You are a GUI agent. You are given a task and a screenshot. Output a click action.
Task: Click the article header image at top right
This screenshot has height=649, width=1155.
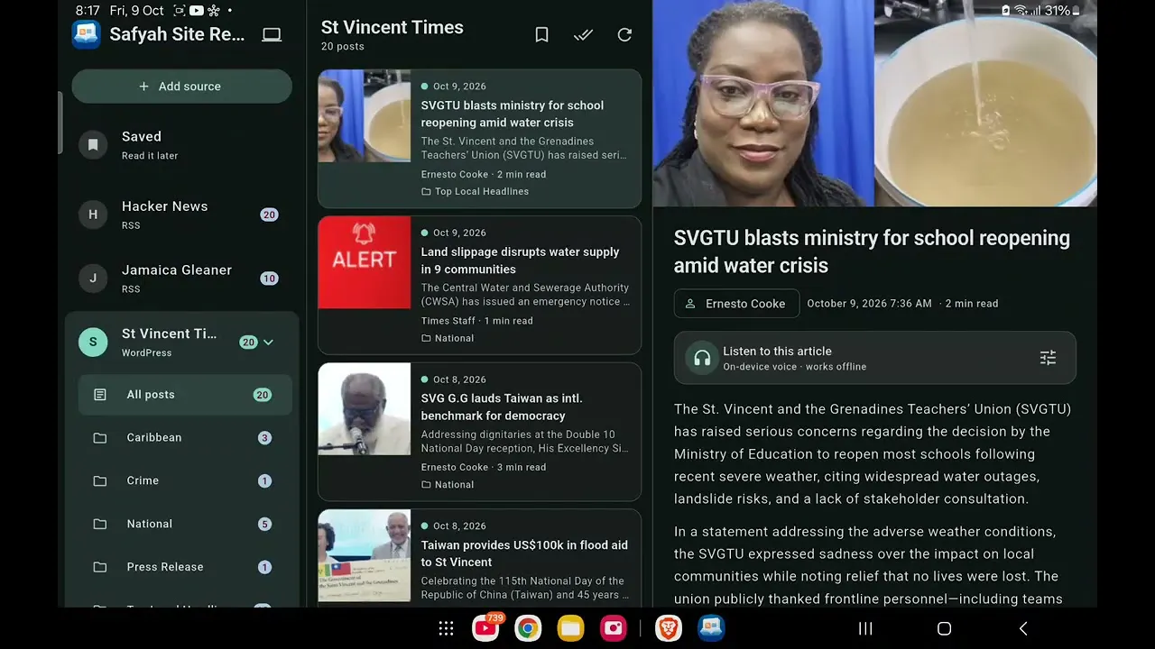click(x=874, y=104)
